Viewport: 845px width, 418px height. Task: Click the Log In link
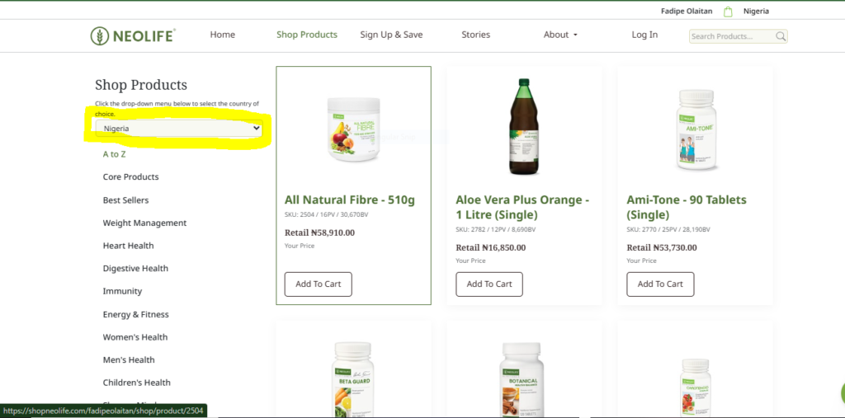644,35
